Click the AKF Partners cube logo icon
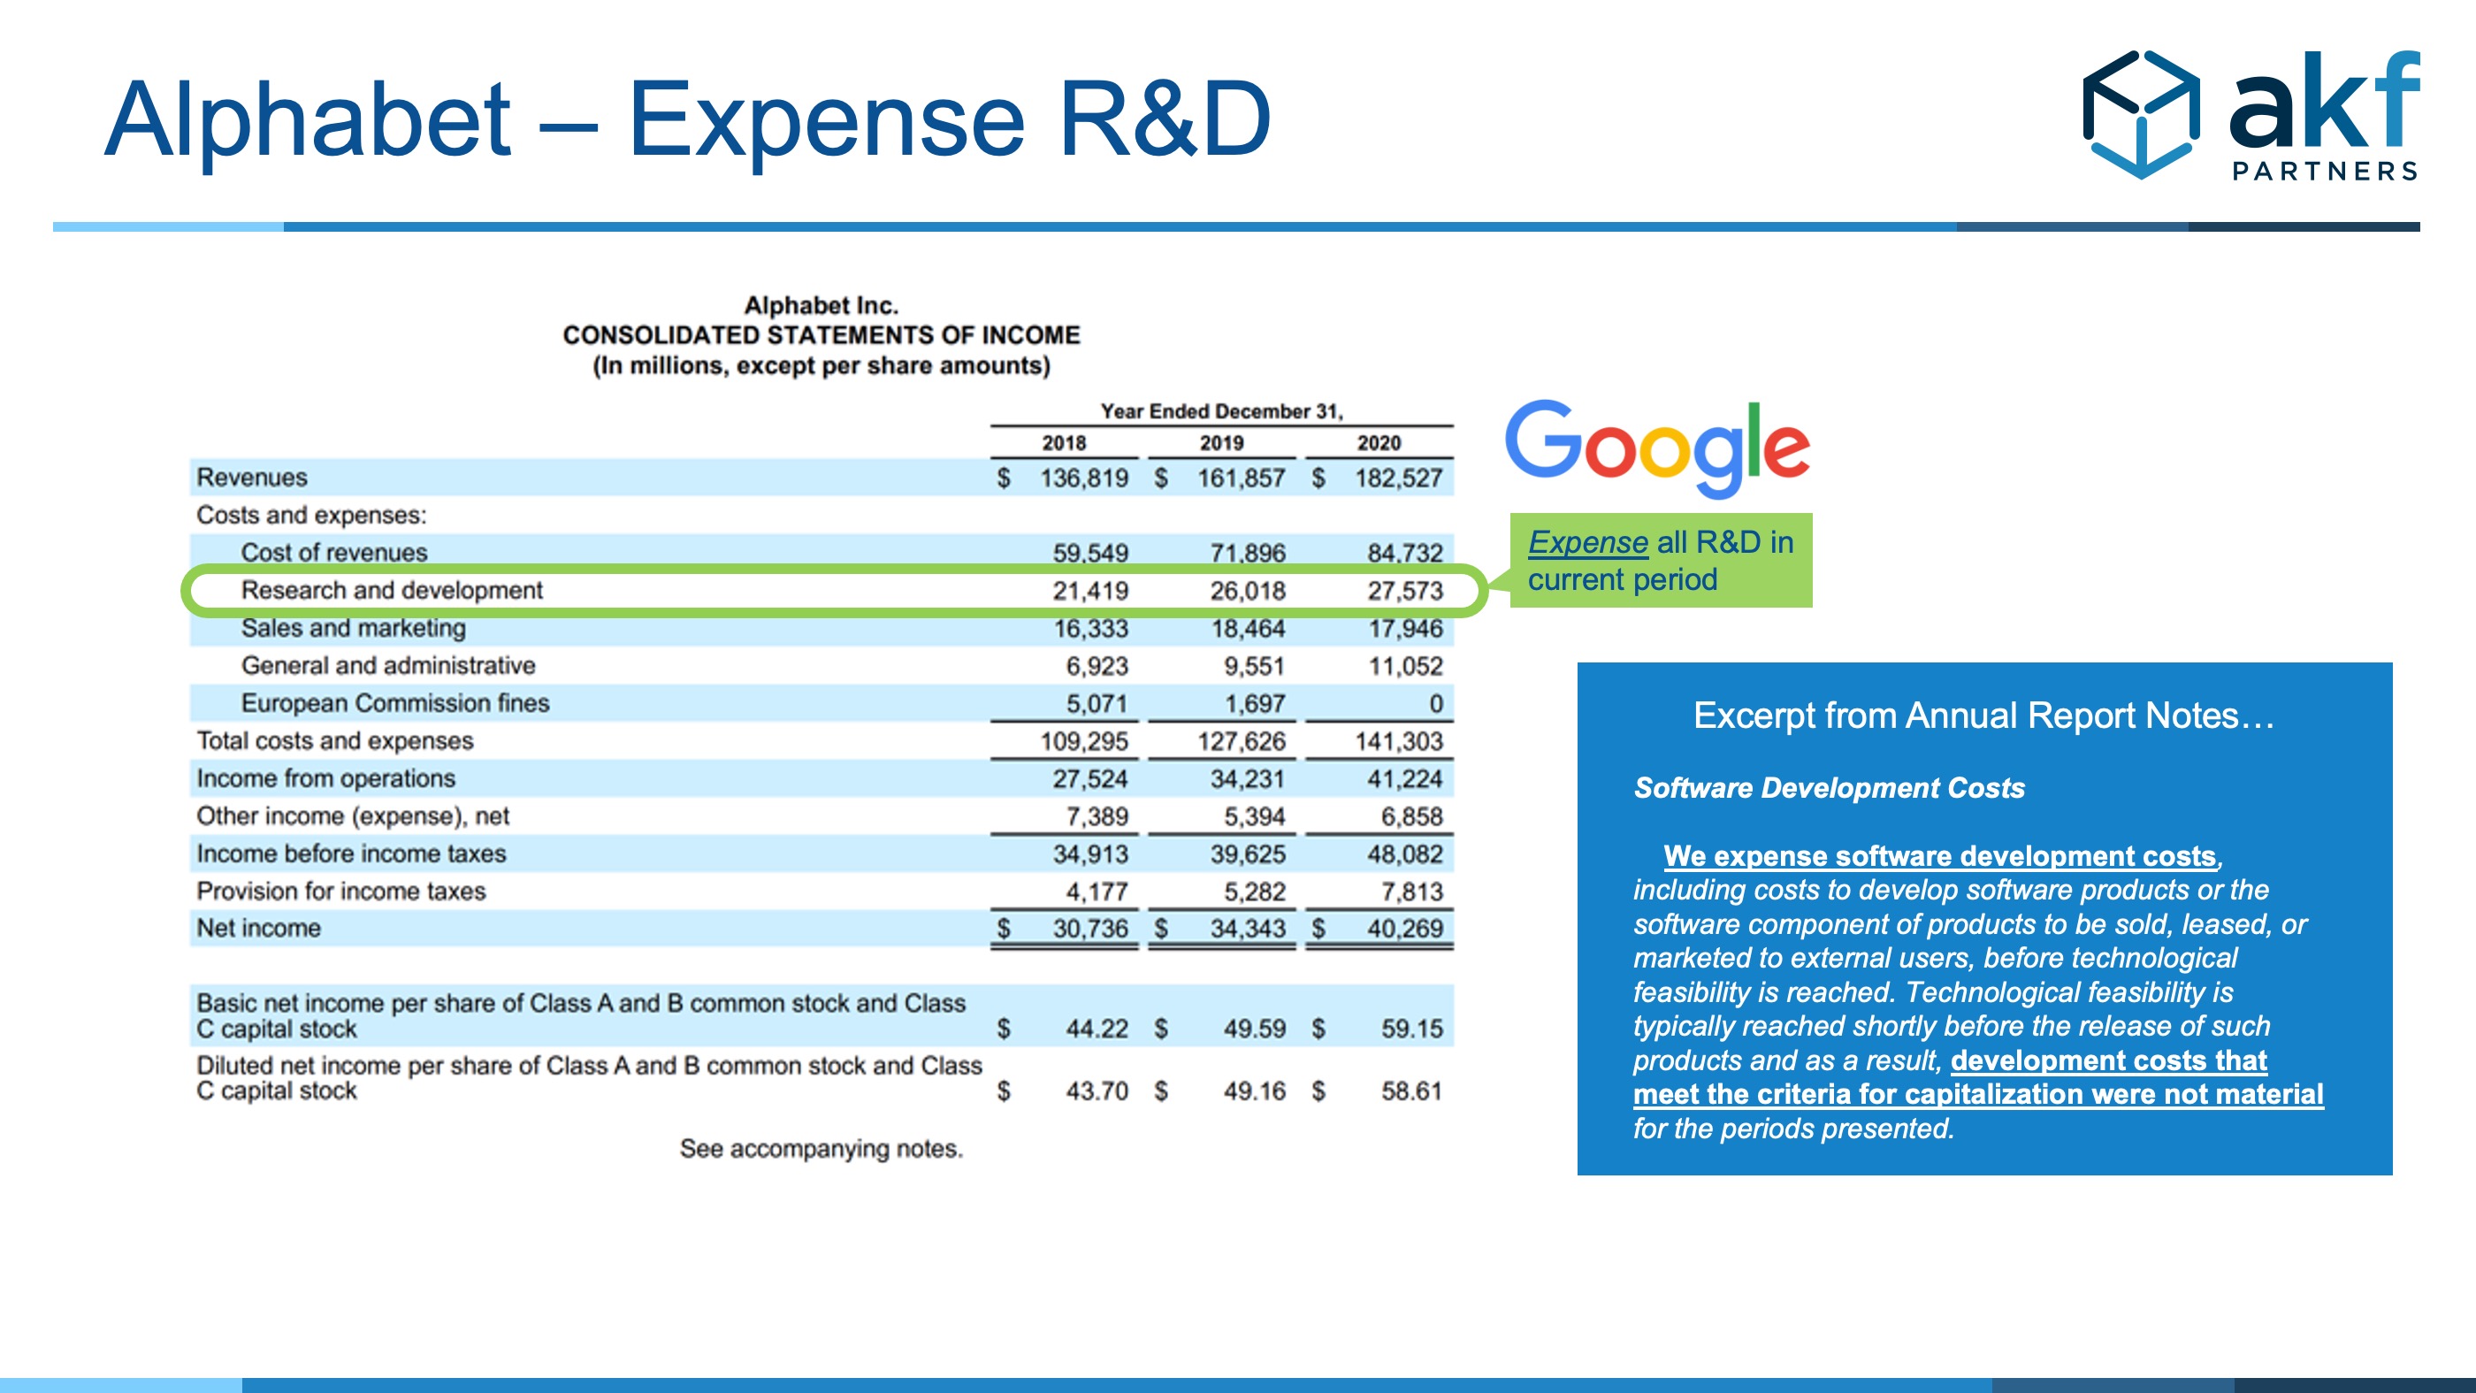Viewport: 2476px width, 1393px height. [2141, 114]
